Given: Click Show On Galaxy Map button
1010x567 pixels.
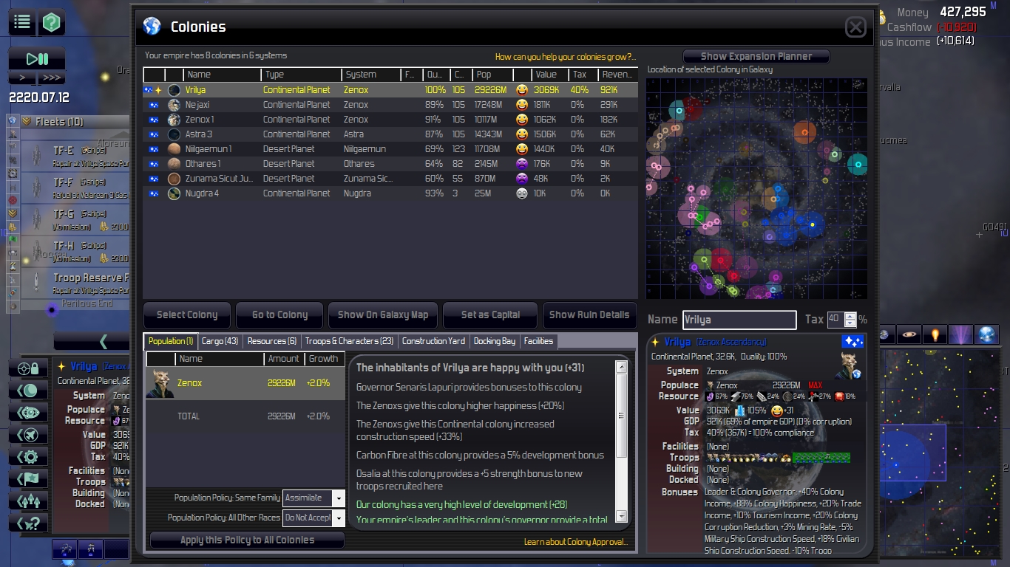Looking at the screenshot, I should 383,315.
